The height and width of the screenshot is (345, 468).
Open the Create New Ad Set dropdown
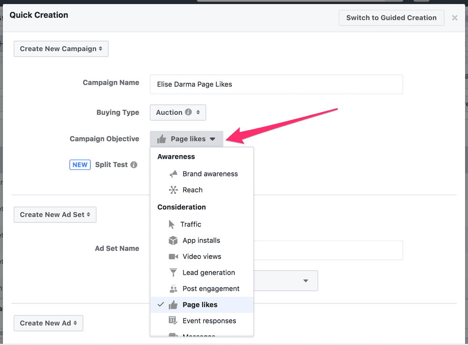tap(55, 214)
